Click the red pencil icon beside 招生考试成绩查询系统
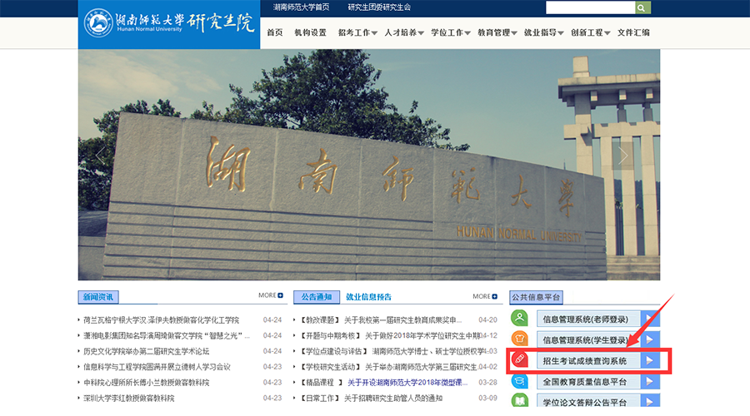The height and width of the screenshot is (416, 750). pos(519,359)
